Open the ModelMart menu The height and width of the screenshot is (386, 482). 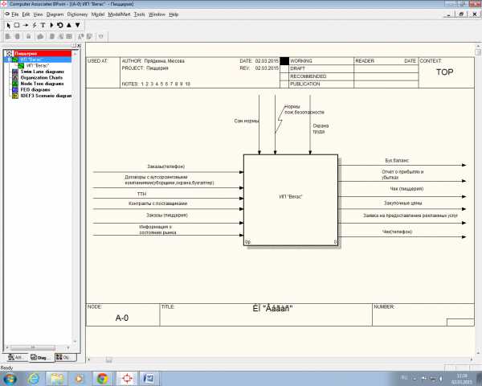coord(122,14)
